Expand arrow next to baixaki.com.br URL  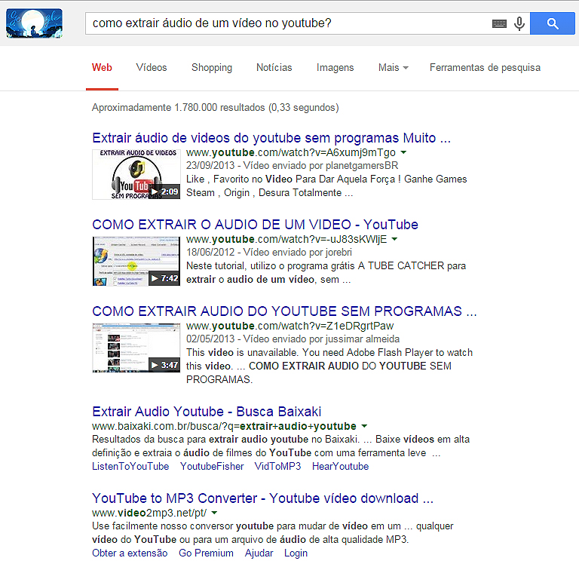(x=364, y=426)
